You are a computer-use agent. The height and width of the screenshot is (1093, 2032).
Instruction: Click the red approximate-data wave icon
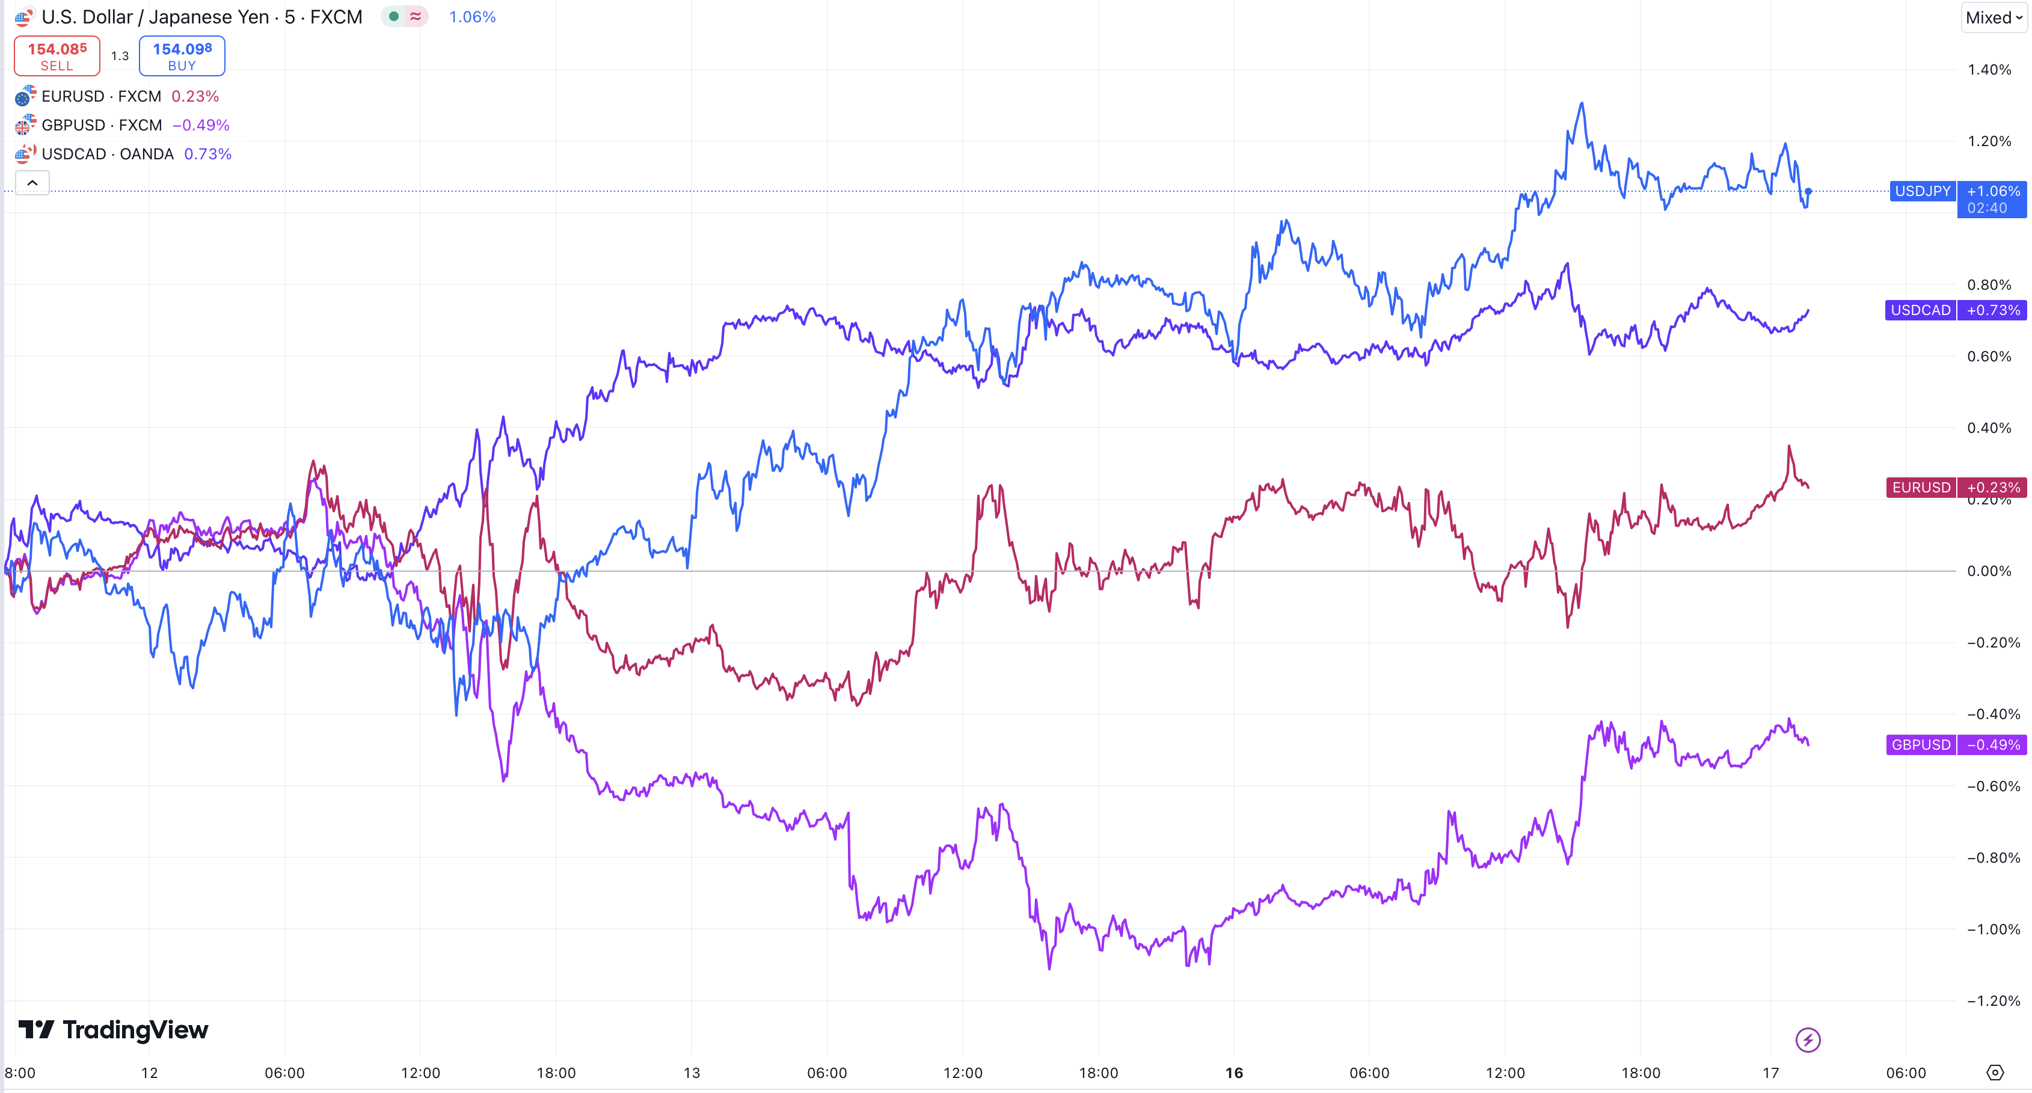[416, 17]
